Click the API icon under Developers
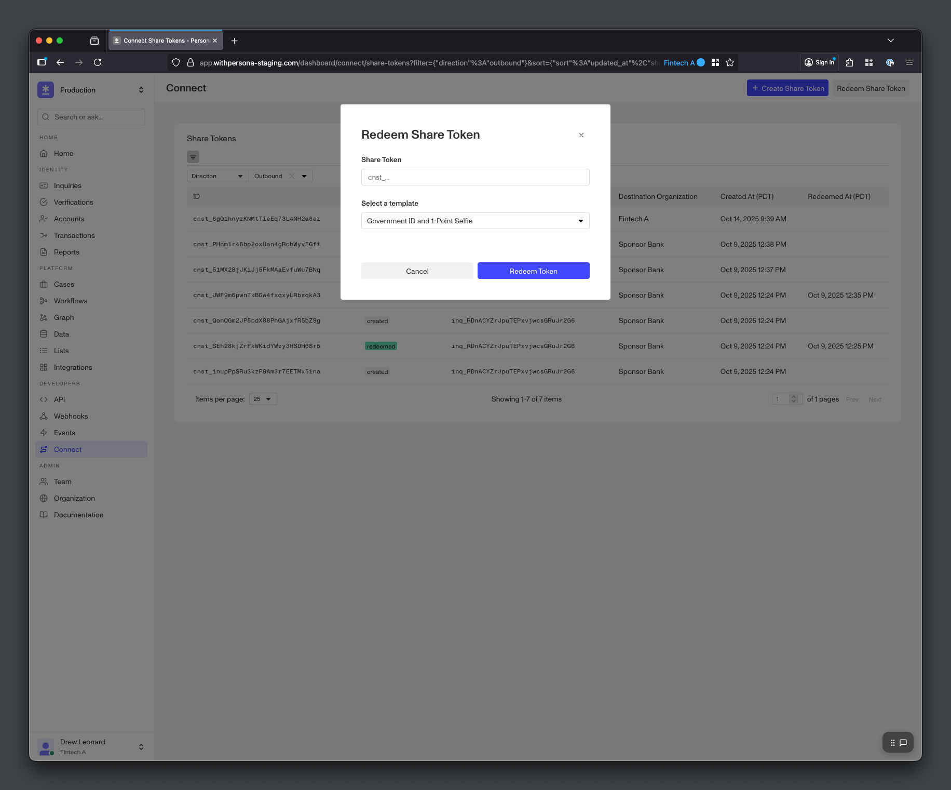951x790 pixels. pyautogui.click(x=44, y=399)
